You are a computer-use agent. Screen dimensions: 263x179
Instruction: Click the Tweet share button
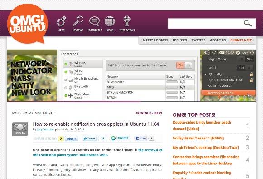pos(89,139)
